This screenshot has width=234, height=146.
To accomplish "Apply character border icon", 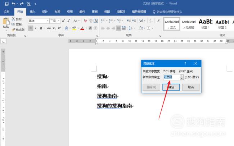I will [96, 21].
